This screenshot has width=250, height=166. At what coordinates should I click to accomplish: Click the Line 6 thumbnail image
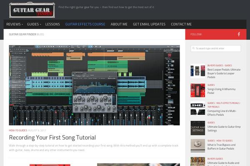tap(197, 108)
